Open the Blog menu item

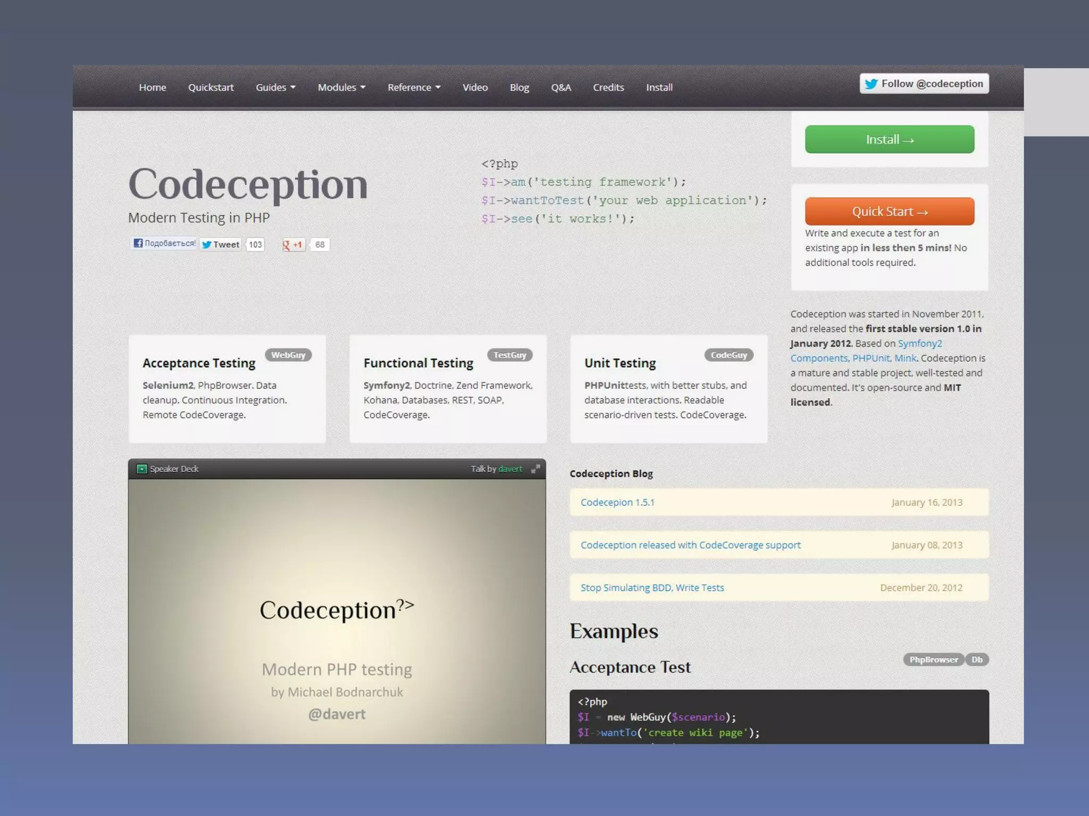(519, 87)
